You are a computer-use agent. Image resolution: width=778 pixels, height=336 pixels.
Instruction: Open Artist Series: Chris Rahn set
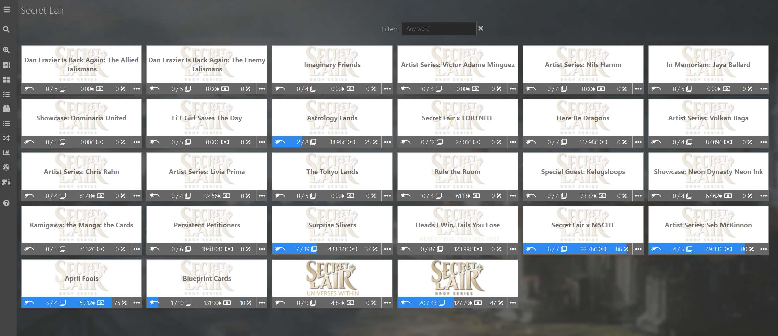tap(82, 171)
